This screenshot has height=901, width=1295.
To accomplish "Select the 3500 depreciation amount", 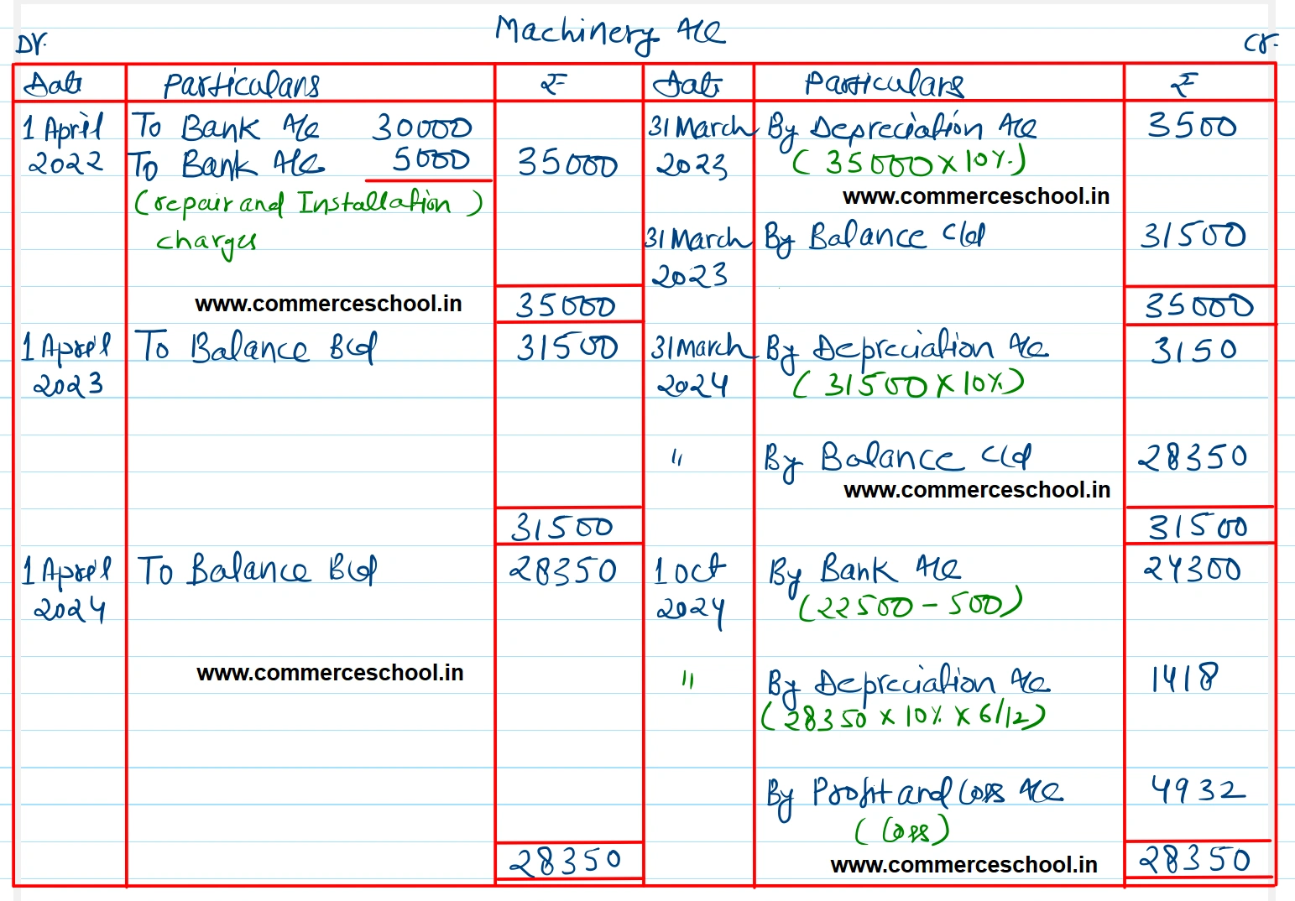I will [1192, 126].
